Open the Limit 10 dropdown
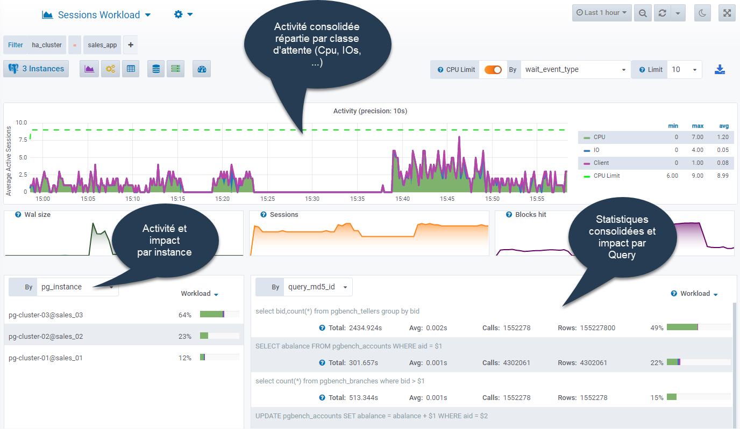Image resolution: width=740 pixels, height=429 pixels. [685, 70]
